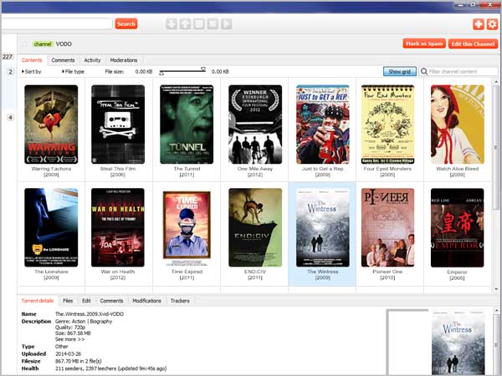This screenshot has height=376, width=502.
Task: Click the orange plus add icon
Action: (x=479, y=24)
